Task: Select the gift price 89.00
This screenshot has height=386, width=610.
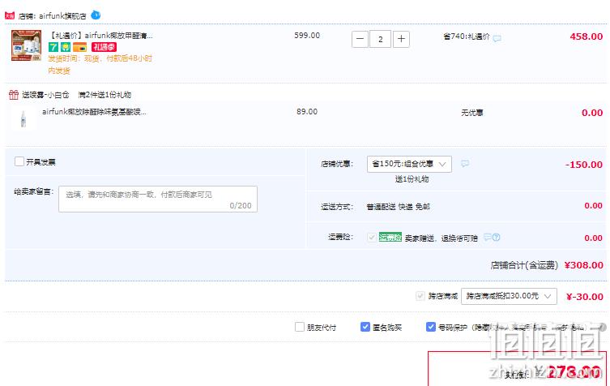Action: click(x=307, y=112)
